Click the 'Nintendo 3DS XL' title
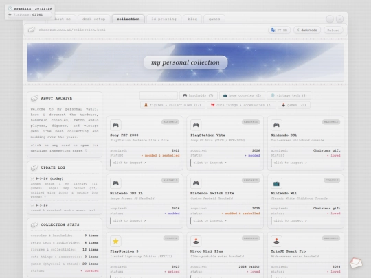The height and width of the screenshot is (278, 371). (126, 193)
